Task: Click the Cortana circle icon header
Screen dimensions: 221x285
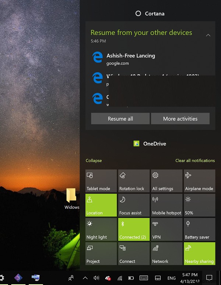Action: tap(138, 14)
